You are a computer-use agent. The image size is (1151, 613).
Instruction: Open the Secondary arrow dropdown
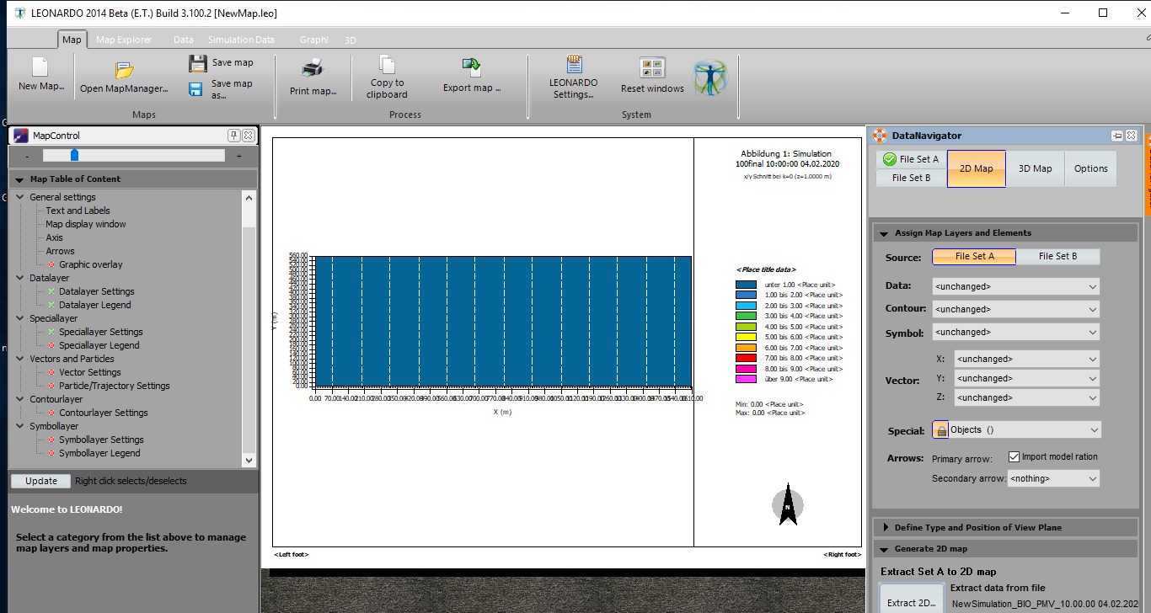[1053, 478]
